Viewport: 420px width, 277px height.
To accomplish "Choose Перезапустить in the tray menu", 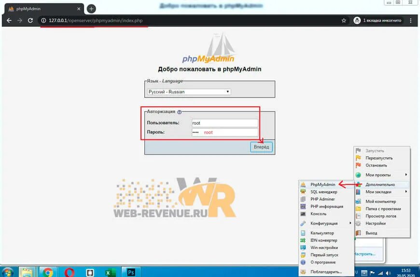I will point(382,158).
